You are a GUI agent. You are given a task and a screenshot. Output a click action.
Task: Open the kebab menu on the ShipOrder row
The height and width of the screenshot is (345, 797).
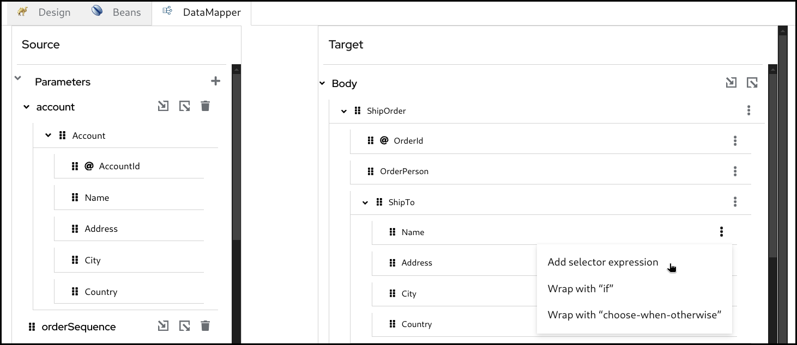coord(748,110)
